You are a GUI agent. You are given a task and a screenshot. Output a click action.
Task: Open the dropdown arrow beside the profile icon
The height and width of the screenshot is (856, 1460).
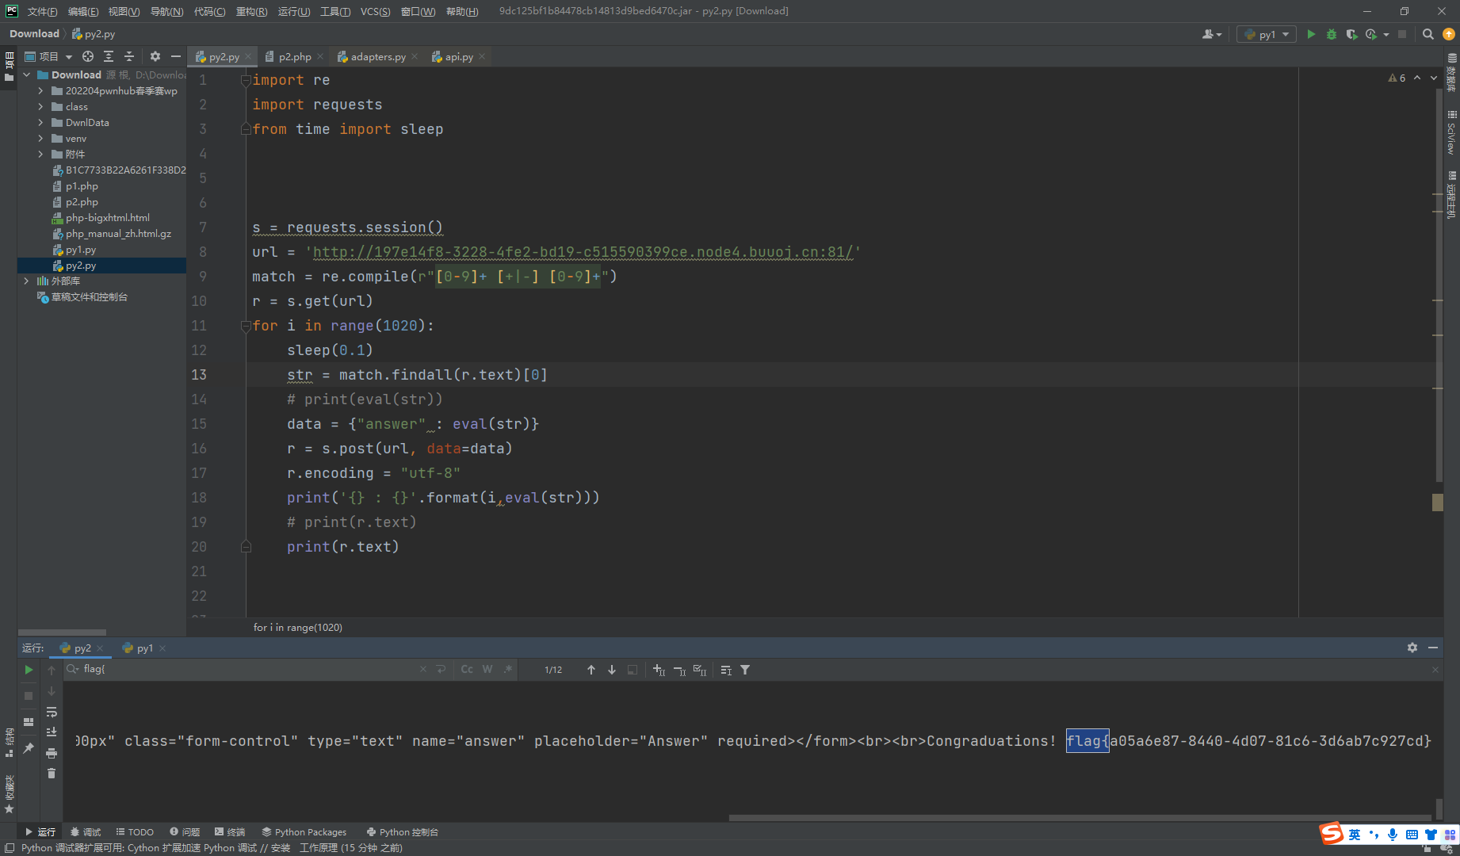click(x=1386, y=34)
